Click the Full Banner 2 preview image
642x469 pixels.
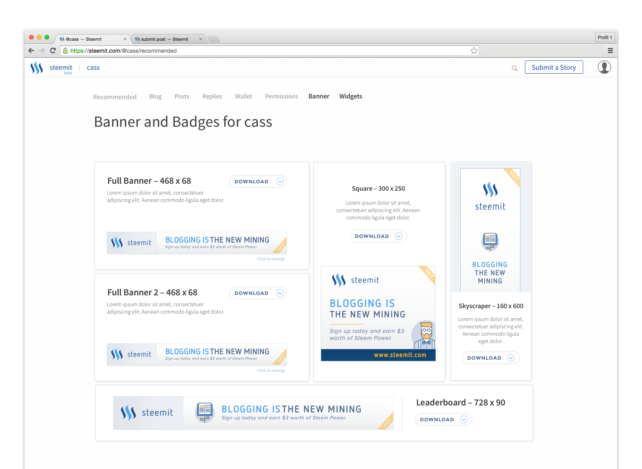tap(197, 354)
